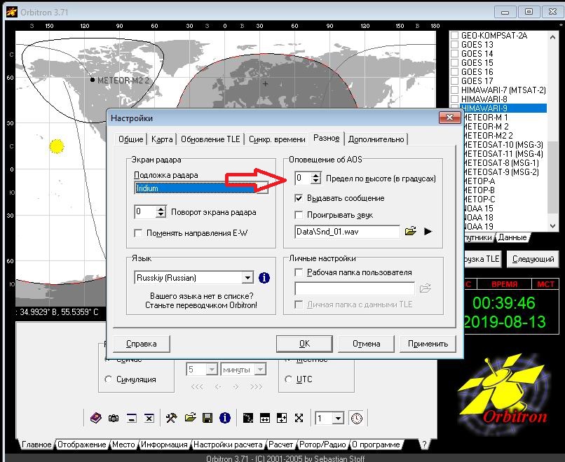Open the Обновление TLE tab
The height and width of the screenshot is (462, 565).
210,139
